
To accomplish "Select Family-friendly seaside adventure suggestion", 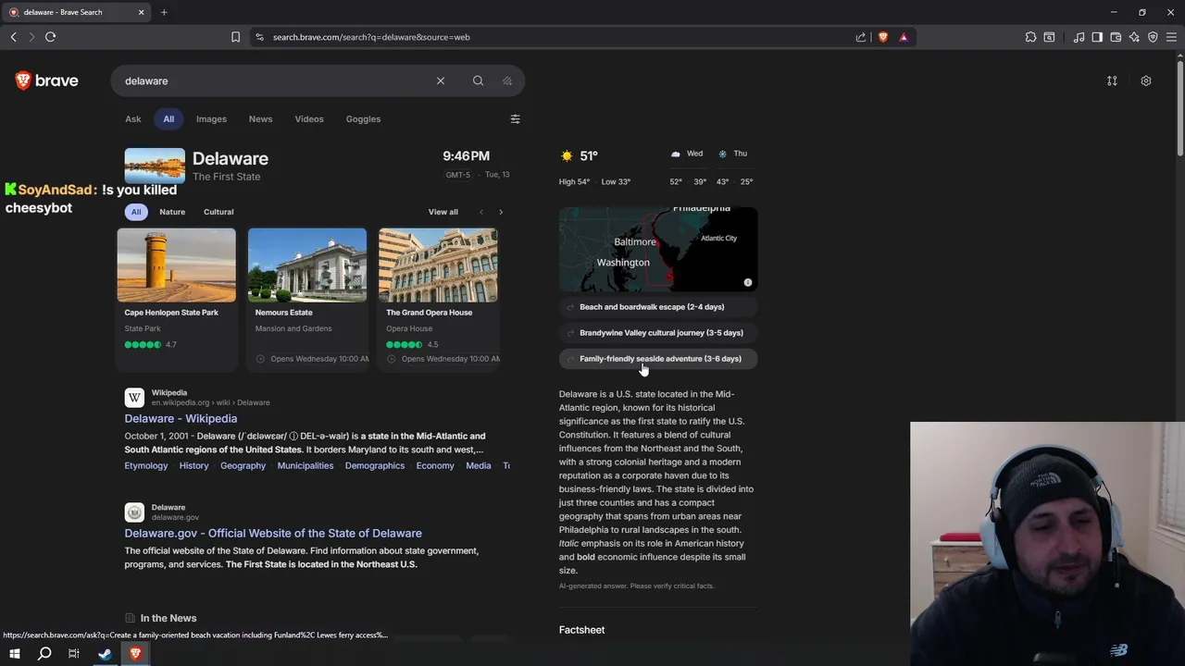I will tap(658, 359).
